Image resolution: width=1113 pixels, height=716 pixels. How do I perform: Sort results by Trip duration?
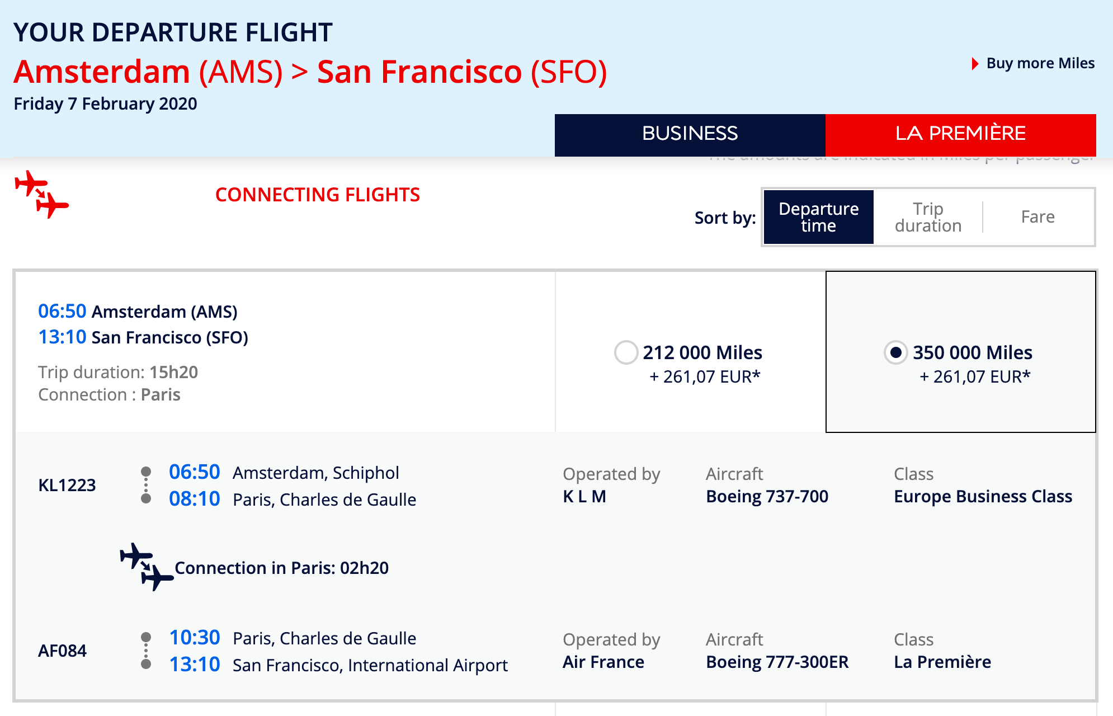928,217
